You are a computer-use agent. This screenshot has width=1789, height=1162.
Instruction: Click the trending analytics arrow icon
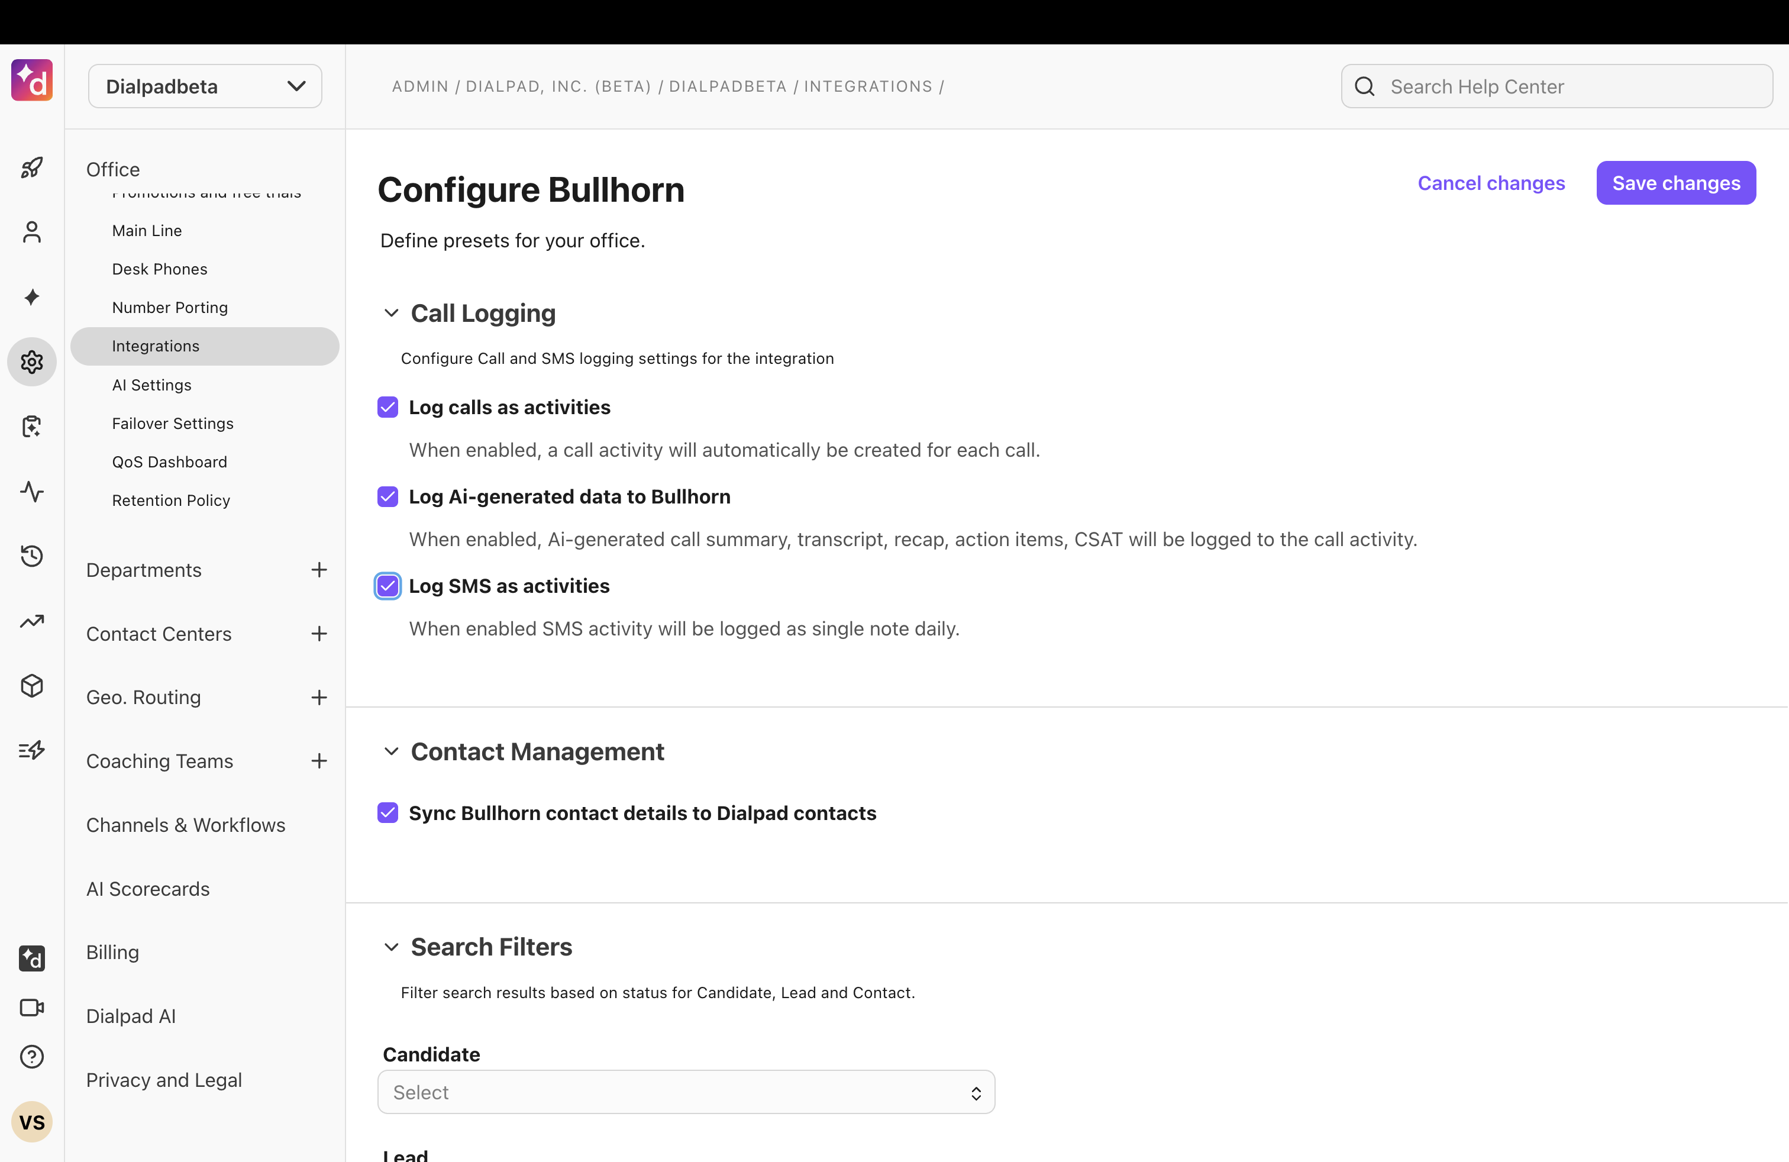31,621
